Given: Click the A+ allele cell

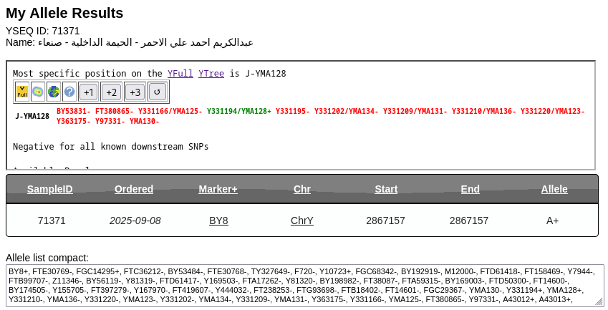Looking at the screenshot, I should click(553, 221).
